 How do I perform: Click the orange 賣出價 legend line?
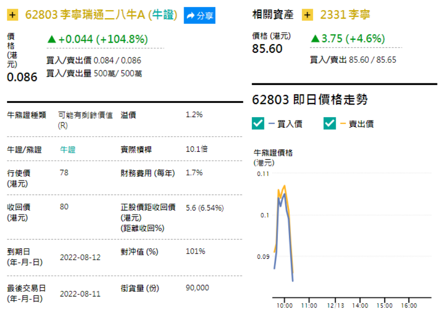[x=343, y=124]
